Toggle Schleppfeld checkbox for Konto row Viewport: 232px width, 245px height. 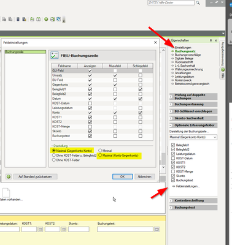[140, 113]
